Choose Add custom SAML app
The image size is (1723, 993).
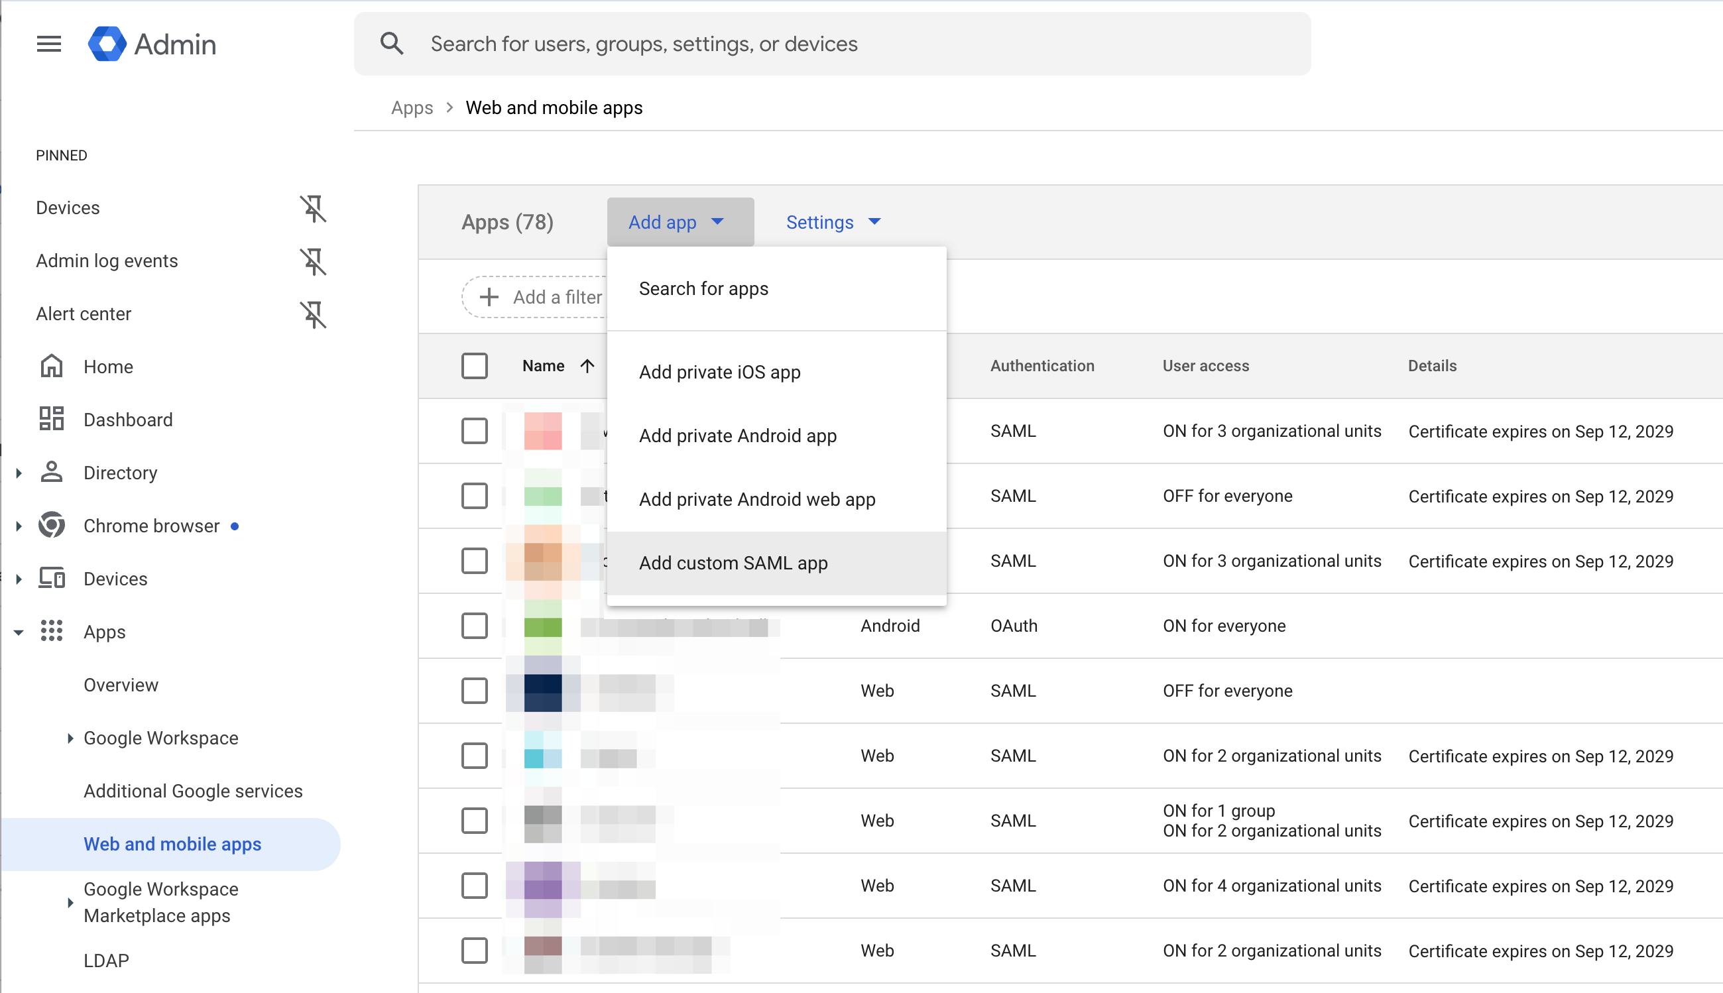(x=733, y=563)
